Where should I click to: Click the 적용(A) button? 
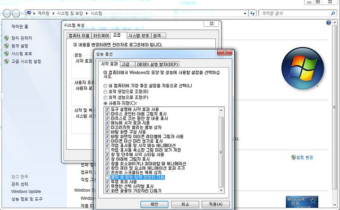[215, 204]
